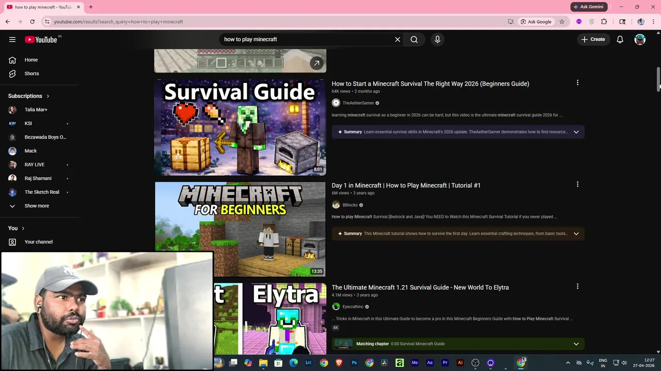Click the Create button
Screen dimensions: 661x371
593,39
